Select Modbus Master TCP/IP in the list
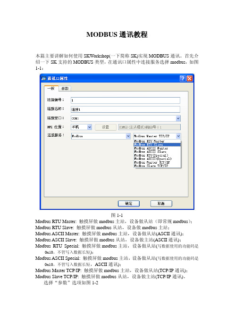 [x=158, y=162]
